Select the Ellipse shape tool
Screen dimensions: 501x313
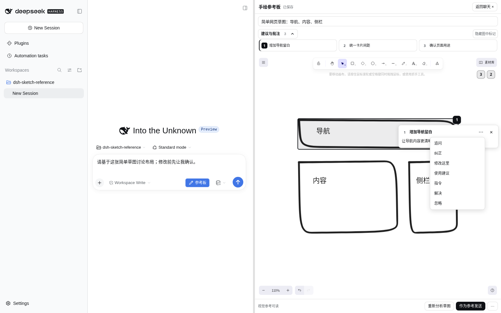tap(373, 64)
